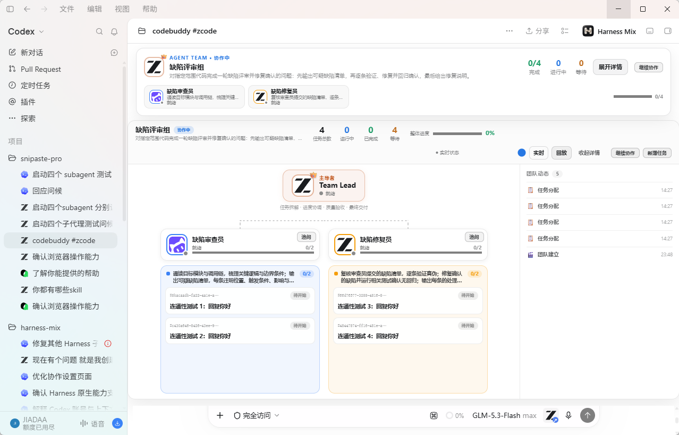
Task: Open task 连通性测试 3：回复你好
Action: tap(408, 301)
